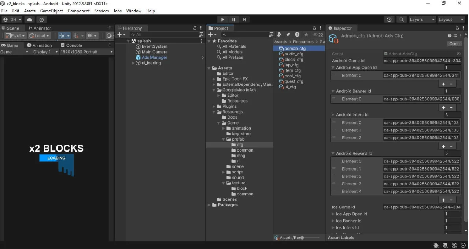Toggle grid visibility in Scene toolbar

pyautogui.click(x=62, y=36)
